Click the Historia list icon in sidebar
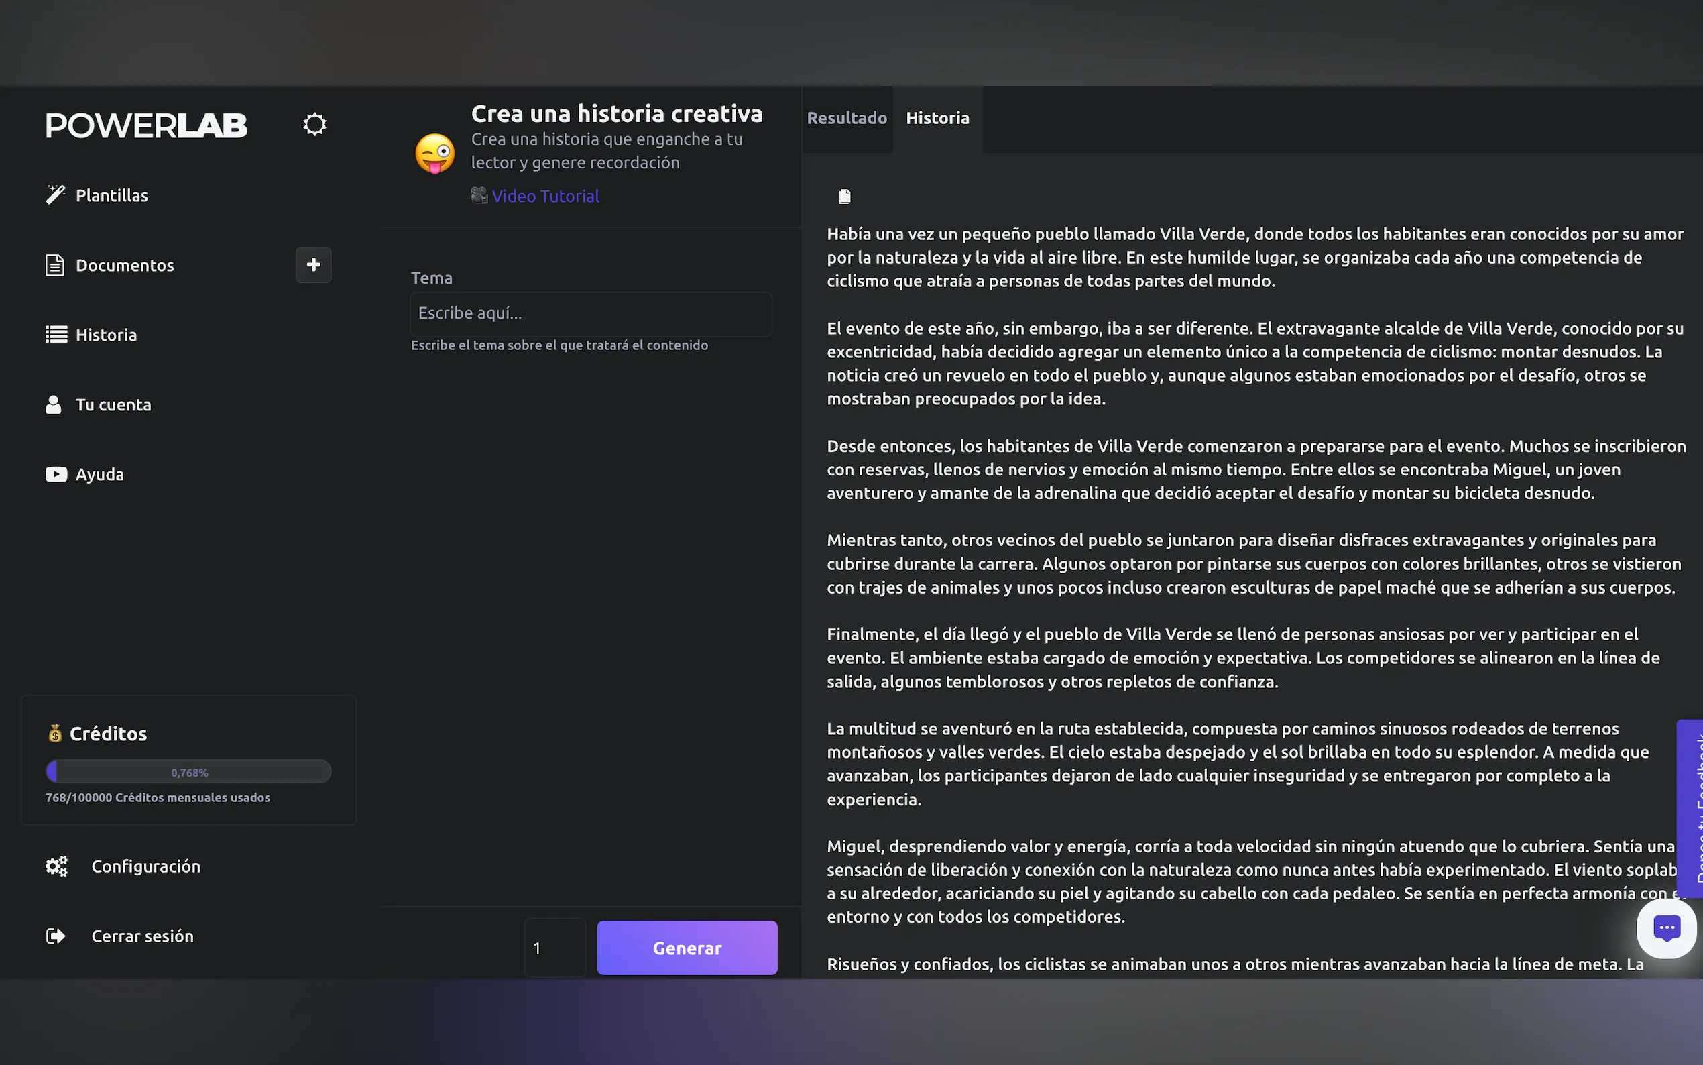This screenshot has width=1703, height=1065. click(x=56, y=335)
